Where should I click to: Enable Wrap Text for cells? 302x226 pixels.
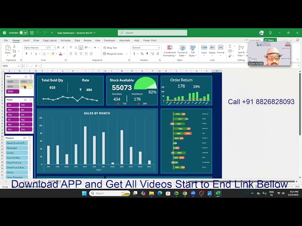click(x=110, y=48)
